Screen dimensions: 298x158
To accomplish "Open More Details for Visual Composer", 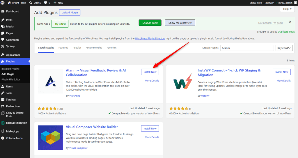I will click(152, 137).
